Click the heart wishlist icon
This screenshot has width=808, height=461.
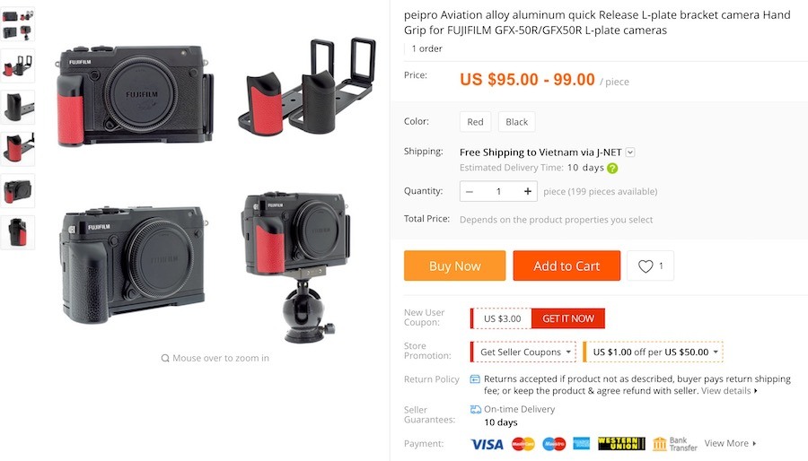pyautogui.click(x=646, y=266)
